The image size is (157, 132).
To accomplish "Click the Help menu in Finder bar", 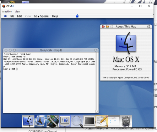I will click(x=55, y=16).
